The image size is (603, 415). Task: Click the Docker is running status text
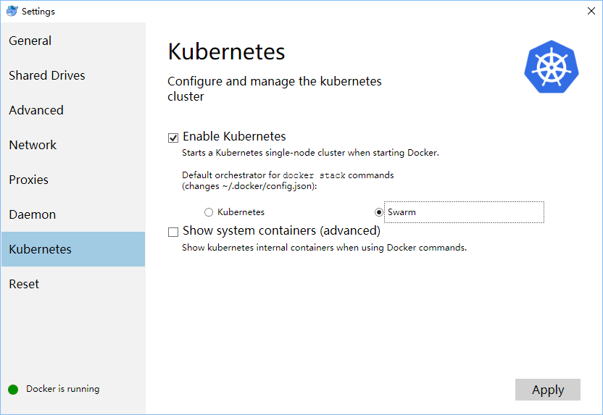pyautogui.click(x=62, y=389)
